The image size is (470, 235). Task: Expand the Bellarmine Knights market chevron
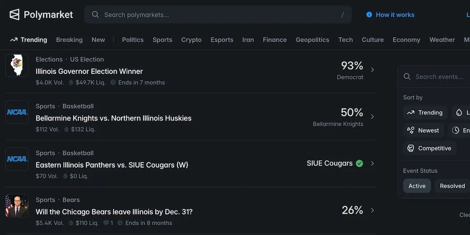point(372,117)
